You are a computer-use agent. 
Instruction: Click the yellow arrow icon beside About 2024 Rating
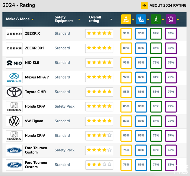[x=144, y=5]
